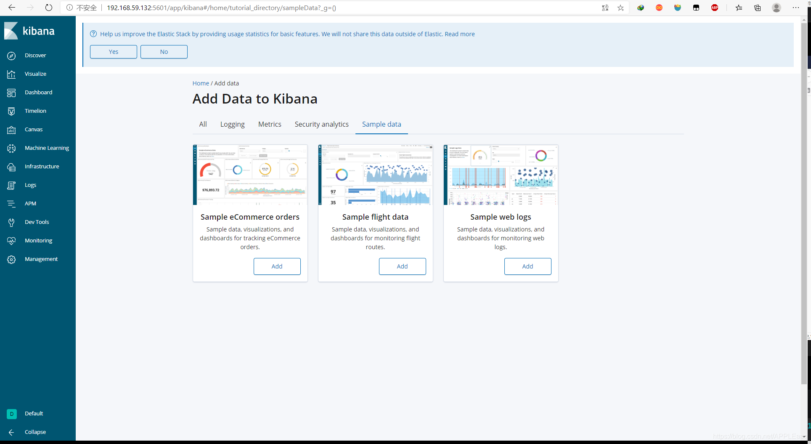Open the Logs icon

pos(11,185)
